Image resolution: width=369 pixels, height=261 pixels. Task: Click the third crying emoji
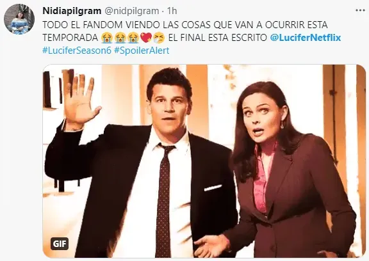133,38
